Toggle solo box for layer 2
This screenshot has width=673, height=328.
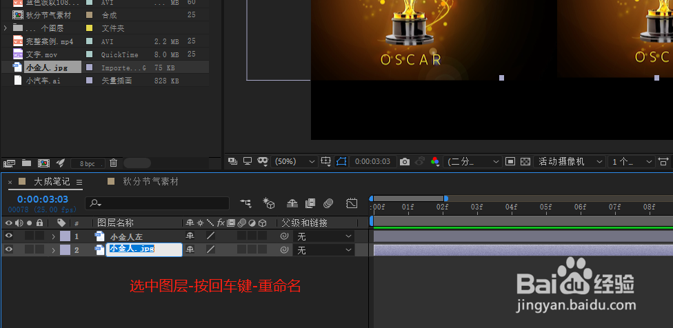29,249
